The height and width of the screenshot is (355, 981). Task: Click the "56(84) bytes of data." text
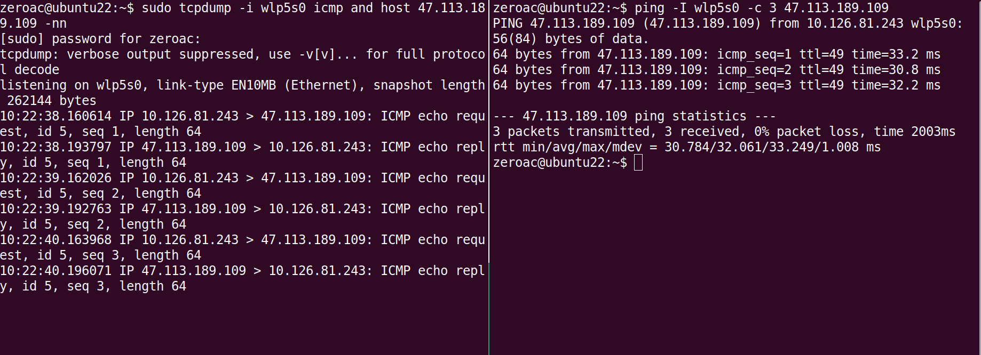570,39
